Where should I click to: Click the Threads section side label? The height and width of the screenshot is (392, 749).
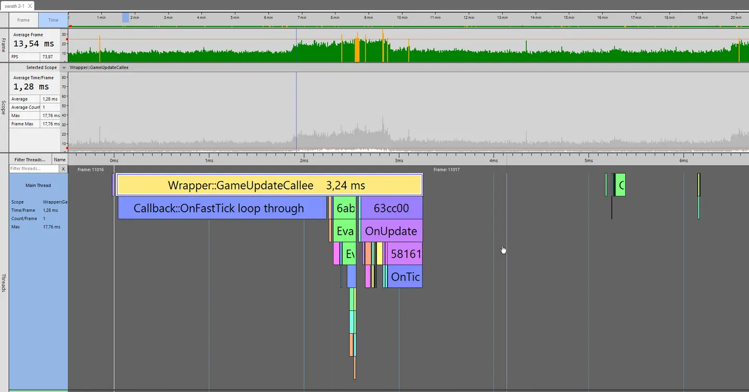coord(4,283)
